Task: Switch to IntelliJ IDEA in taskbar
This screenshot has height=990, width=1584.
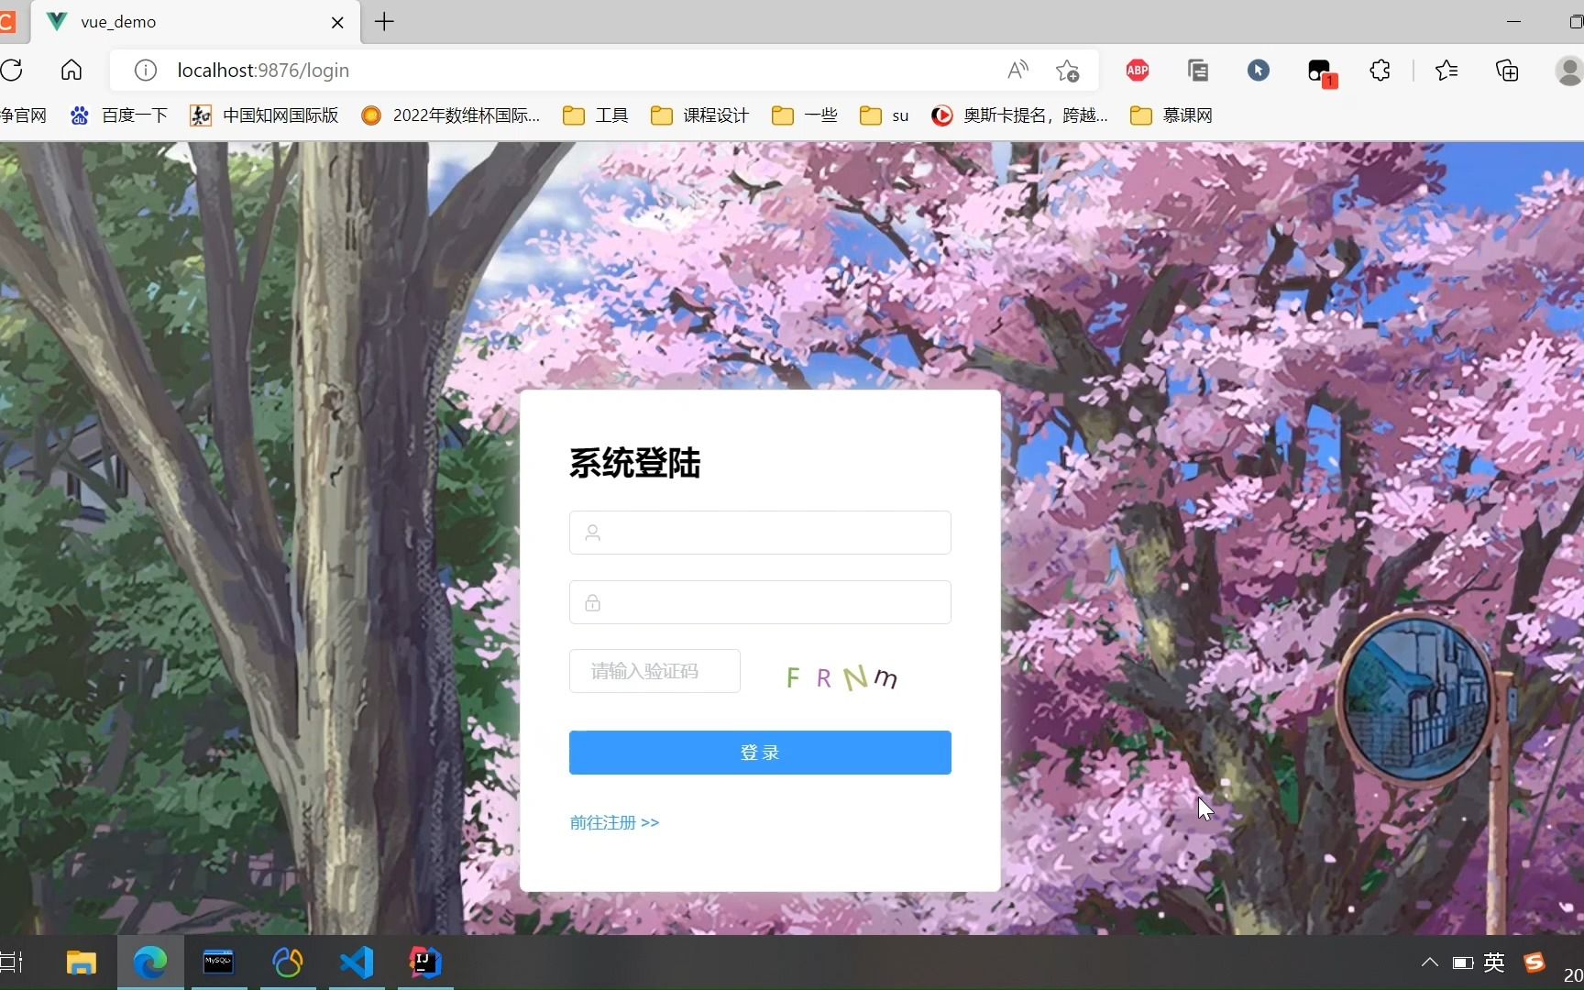Action: (x=424, y=962)
